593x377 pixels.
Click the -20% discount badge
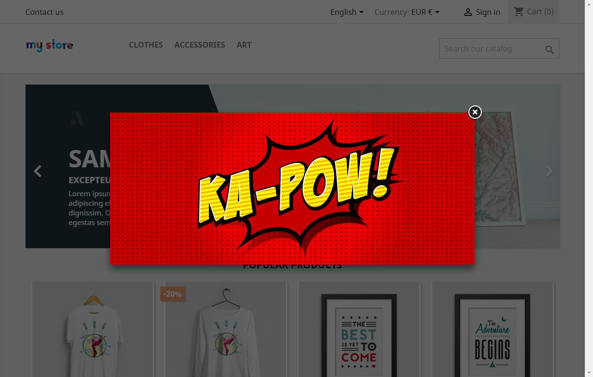pos(172,294)
